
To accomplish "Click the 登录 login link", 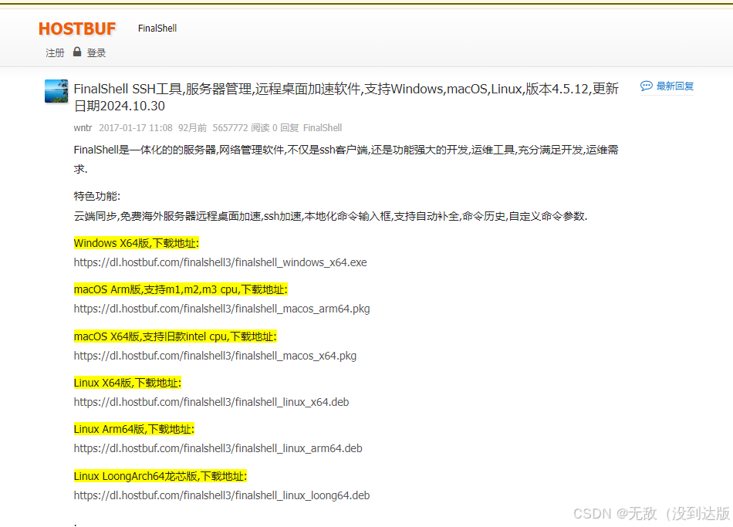I will click(x=96, y=53).
